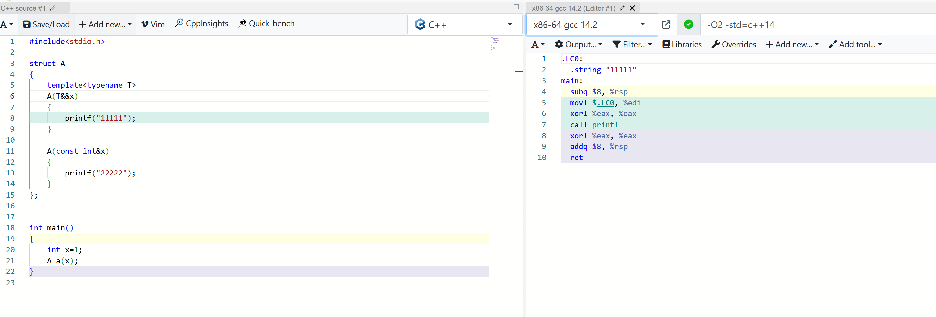Click the .string "11111" assembly line

point(603,70)
